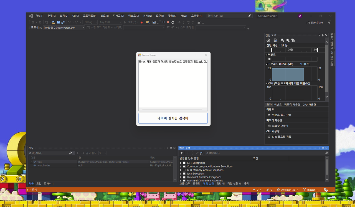This screenshot has height=207, width=355.
Task: Switch to the 호출 스택 tab
Action: point(185,184)
